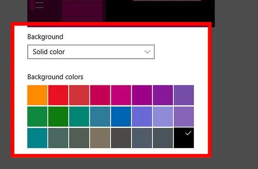Select the violet swatch right of magenta-purple
This screenshot has height=169, width=258.
[163, 95]
